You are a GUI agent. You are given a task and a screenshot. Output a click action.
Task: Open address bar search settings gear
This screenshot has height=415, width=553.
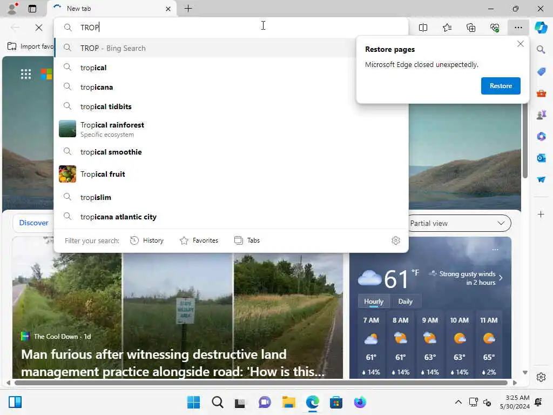coord(396,240)
